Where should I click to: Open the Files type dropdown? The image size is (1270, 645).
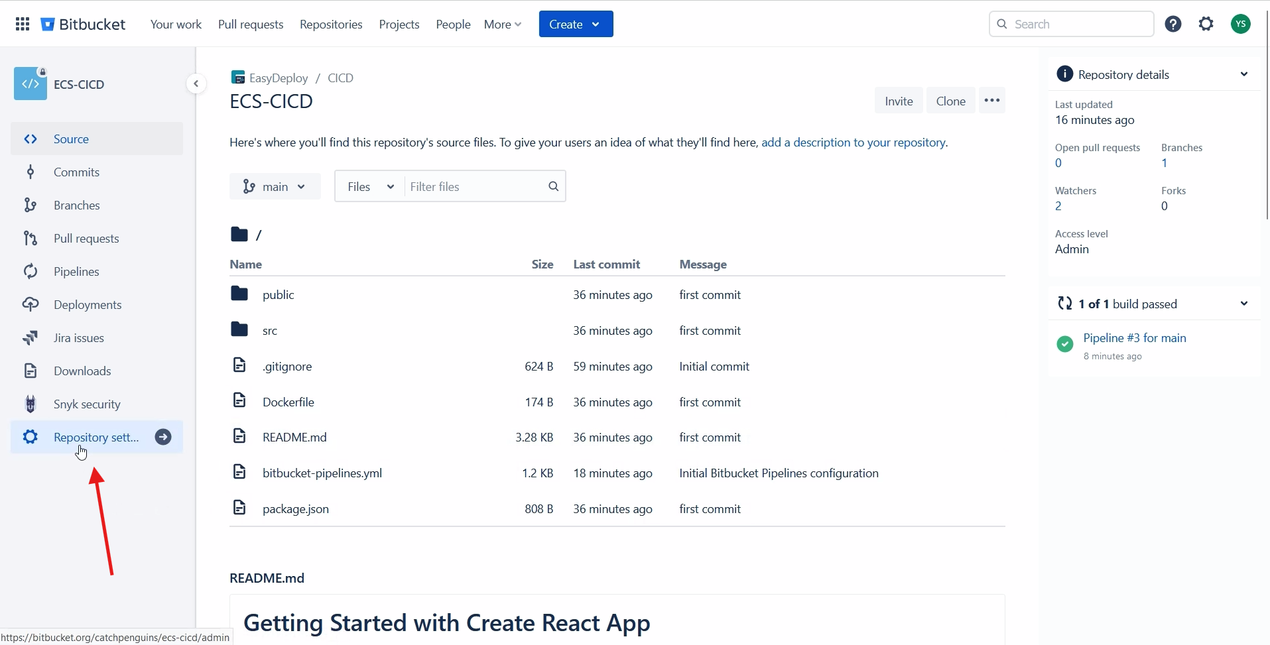point(370,187)
